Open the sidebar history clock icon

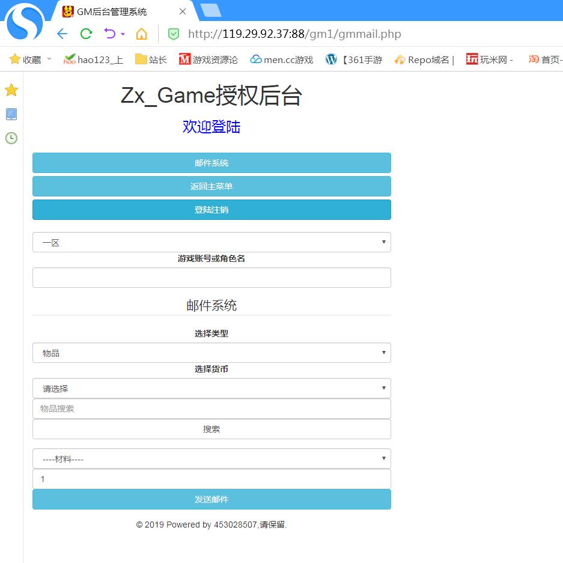pyautogui.click(x=11, y=138)
